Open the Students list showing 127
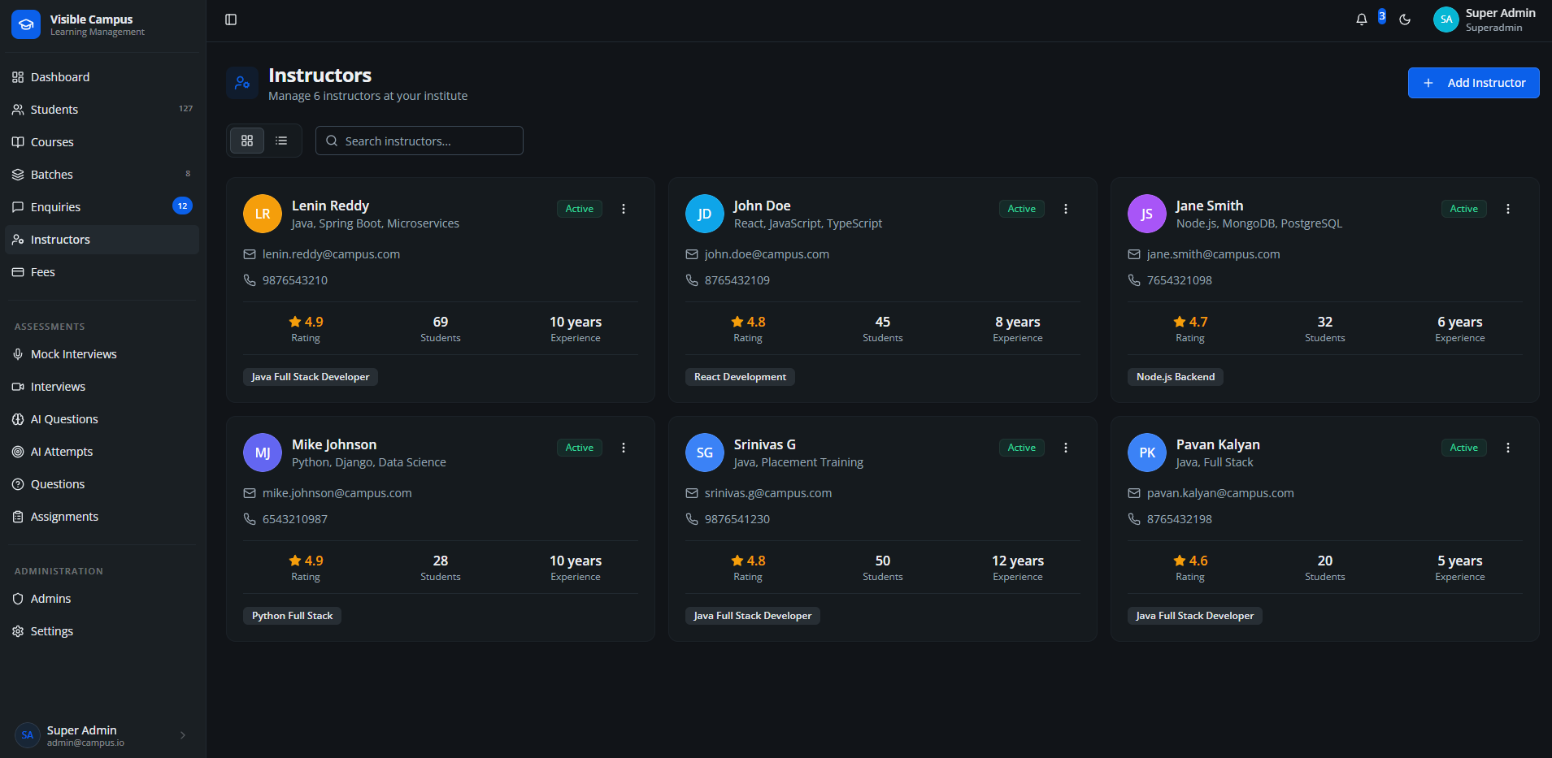1552x758 pixels. 54,109
